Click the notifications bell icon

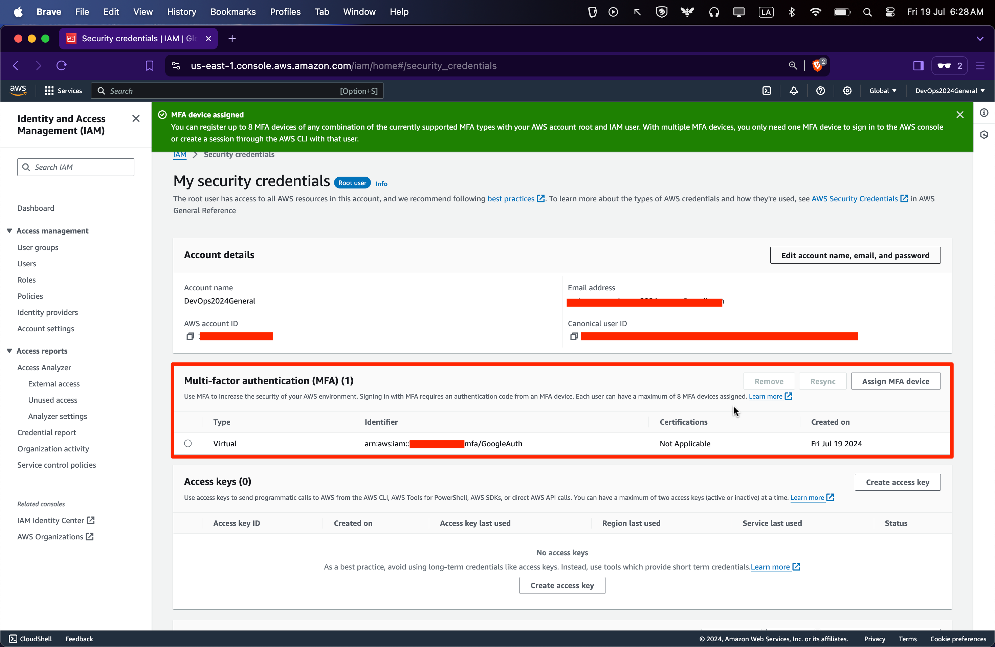(794, 91)
